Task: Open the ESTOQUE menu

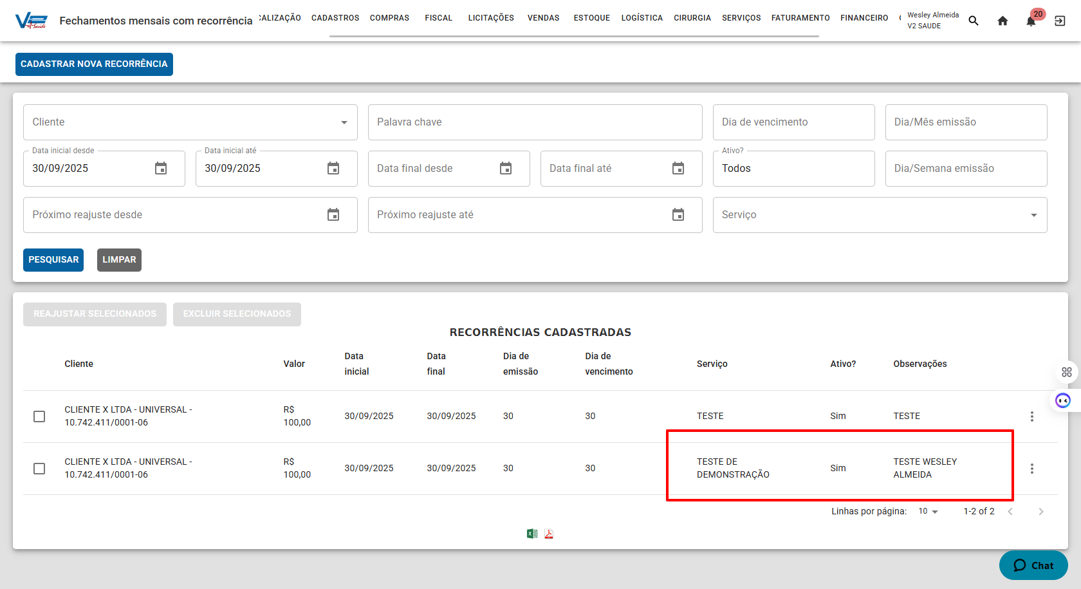Action: point(591,18)
